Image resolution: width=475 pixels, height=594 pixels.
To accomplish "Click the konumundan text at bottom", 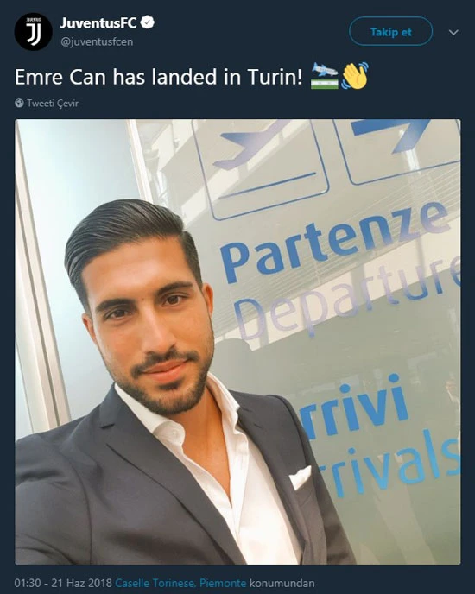I will click(x=282, y=583).
